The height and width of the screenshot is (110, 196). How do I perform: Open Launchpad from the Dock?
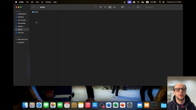click(32, 105)
